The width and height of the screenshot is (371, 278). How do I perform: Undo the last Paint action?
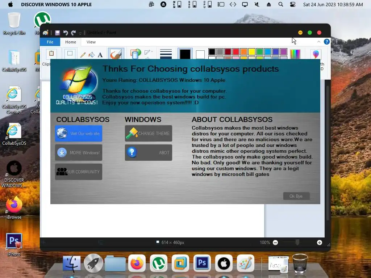pos(66,33)
